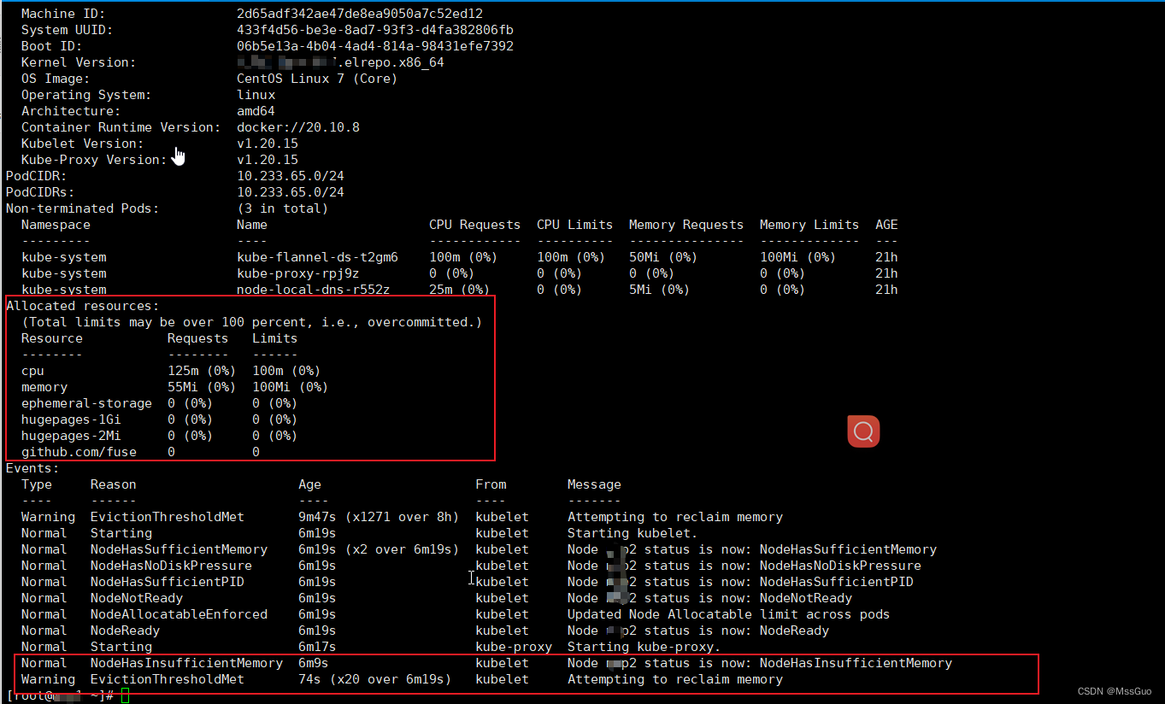Click the green terminal cursor at the prompt

pos(125,696)
